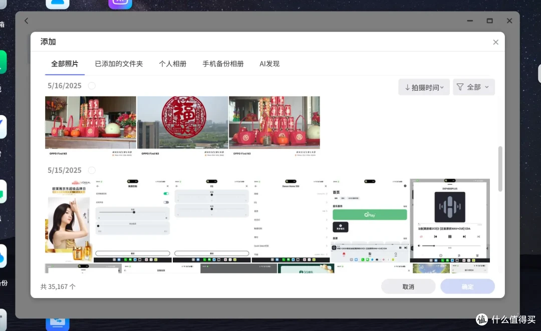Select the third red gift boxes photo

[275, 126]
